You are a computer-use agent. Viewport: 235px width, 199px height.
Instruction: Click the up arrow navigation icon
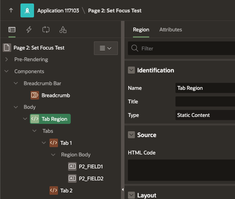coord(11,10)
